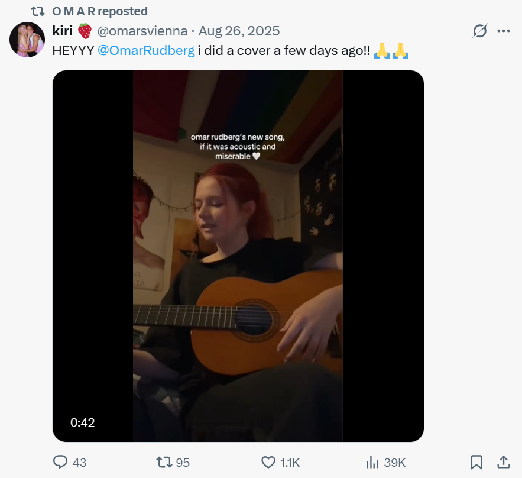Open the Aug 26, 2025 timestamp
This screenshot has height=478, width=522.
[x=239, y=31]
